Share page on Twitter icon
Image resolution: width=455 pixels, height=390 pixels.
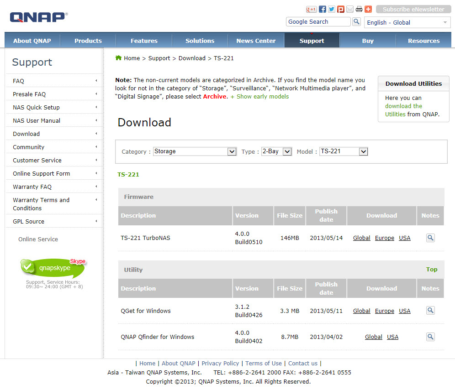click(x=332, y=9)
